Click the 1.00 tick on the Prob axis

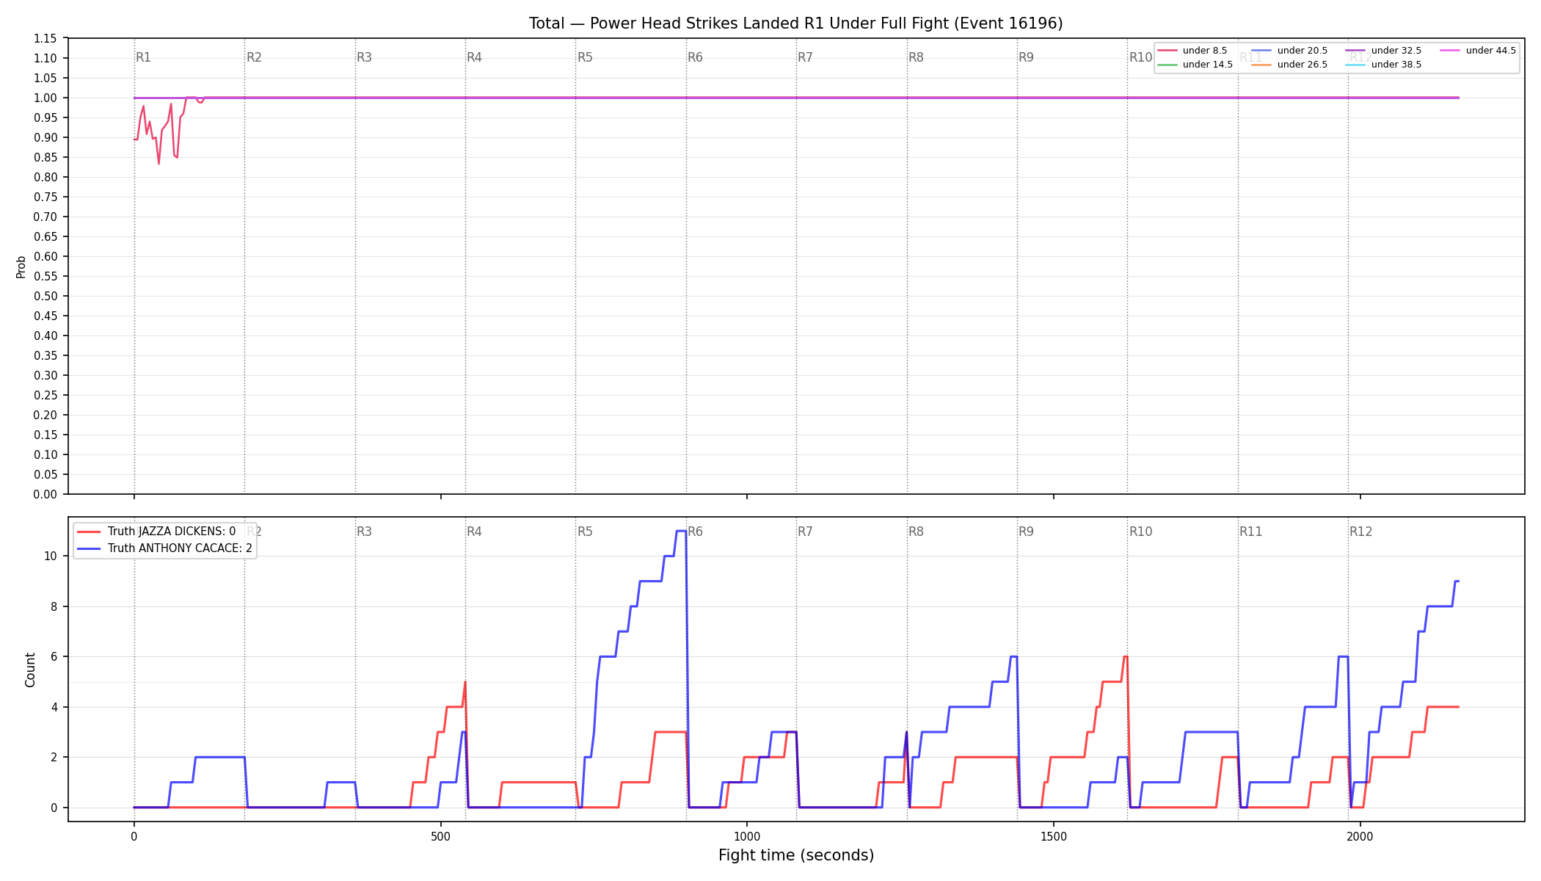tap(45, 98)
